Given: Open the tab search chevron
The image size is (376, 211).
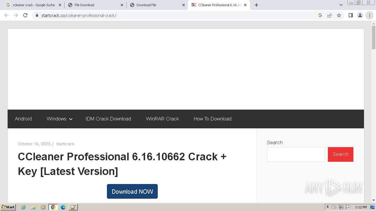Looking at the screenshot, I should coord(341,5).
